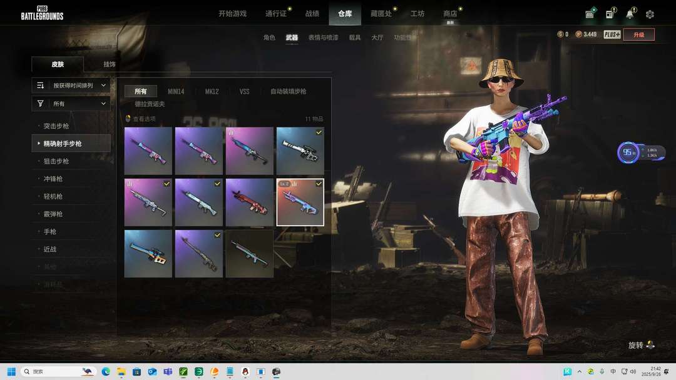Expand the 按获得时间排列 sort dropdown
Image resolution: width=676 pixels, height=380 pixels.
71,85
